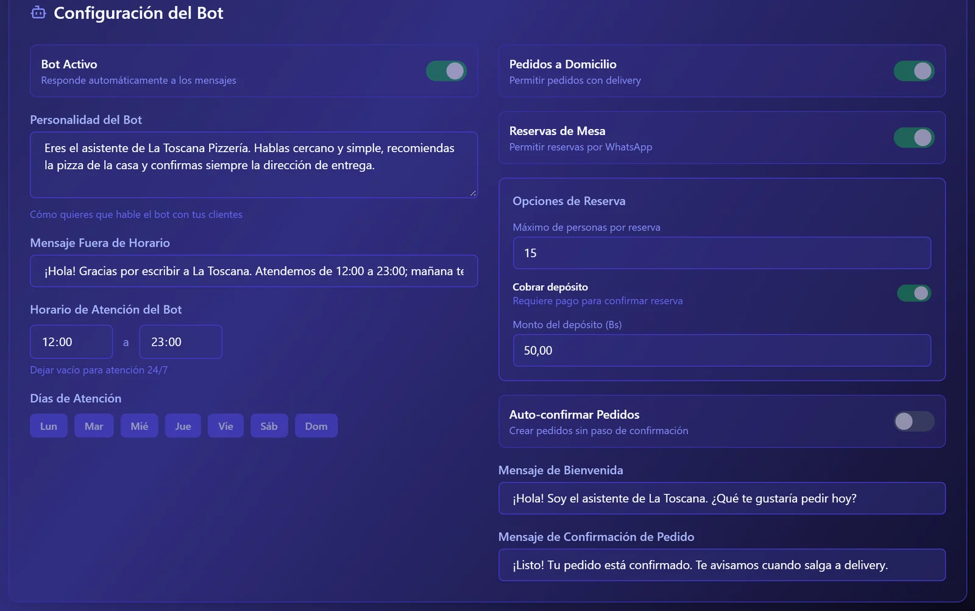Edit Mensaje de Confirmación de Pedido field
The image size is (975, 611).
(x=722, y=565)
